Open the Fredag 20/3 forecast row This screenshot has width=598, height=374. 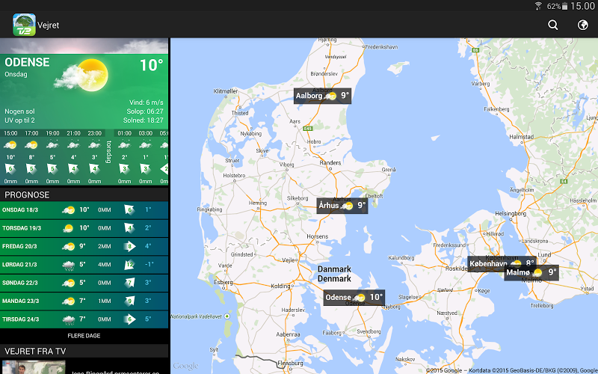tap(84, 247)
